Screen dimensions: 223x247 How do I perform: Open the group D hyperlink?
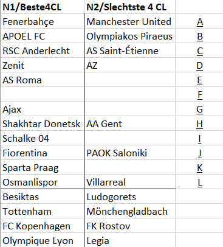click(x=200, y=66)
